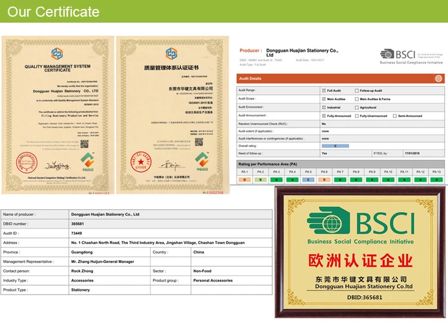Check the Follow-up Audit checkbox
This screenshot has height=328, width=448.
click(357, 91)
